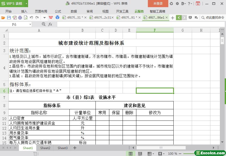226x156 pixels.
Task: Add a new sheet with plus icon
Action: coord(75,148)
